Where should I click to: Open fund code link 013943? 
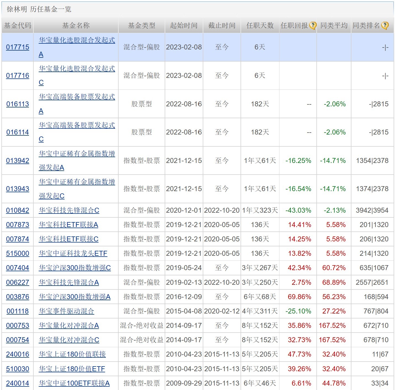point(18,189)
